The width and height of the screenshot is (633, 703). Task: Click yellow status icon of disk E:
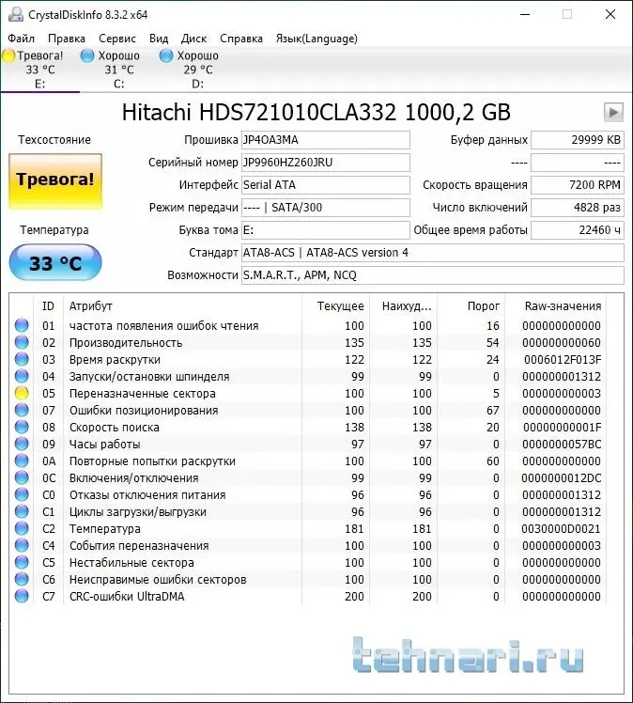tap(9, 55)
